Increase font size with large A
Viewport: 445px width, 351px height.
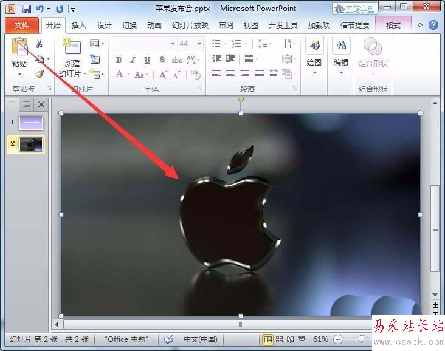tap(163, 75)
